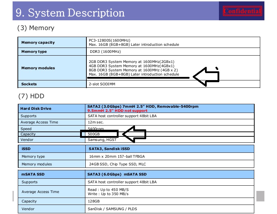Image resolution: width=277 pixels, height=214 pixels.
Task: Click the '9. System Description' slide title
Action: [70, 13]
